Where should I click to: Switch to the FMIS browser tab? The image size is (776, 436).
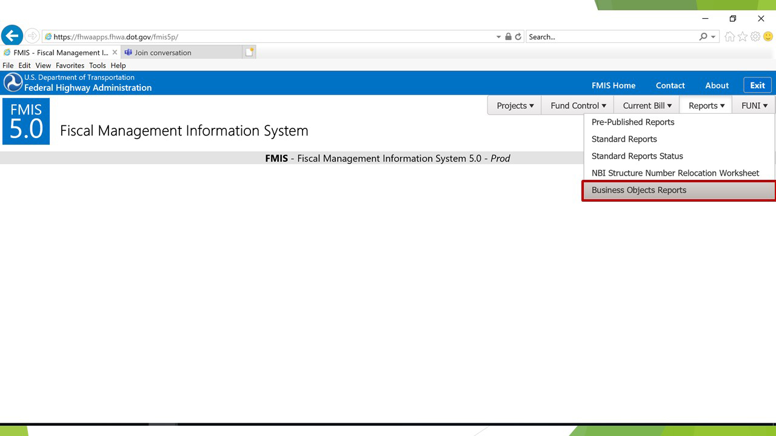61,53
